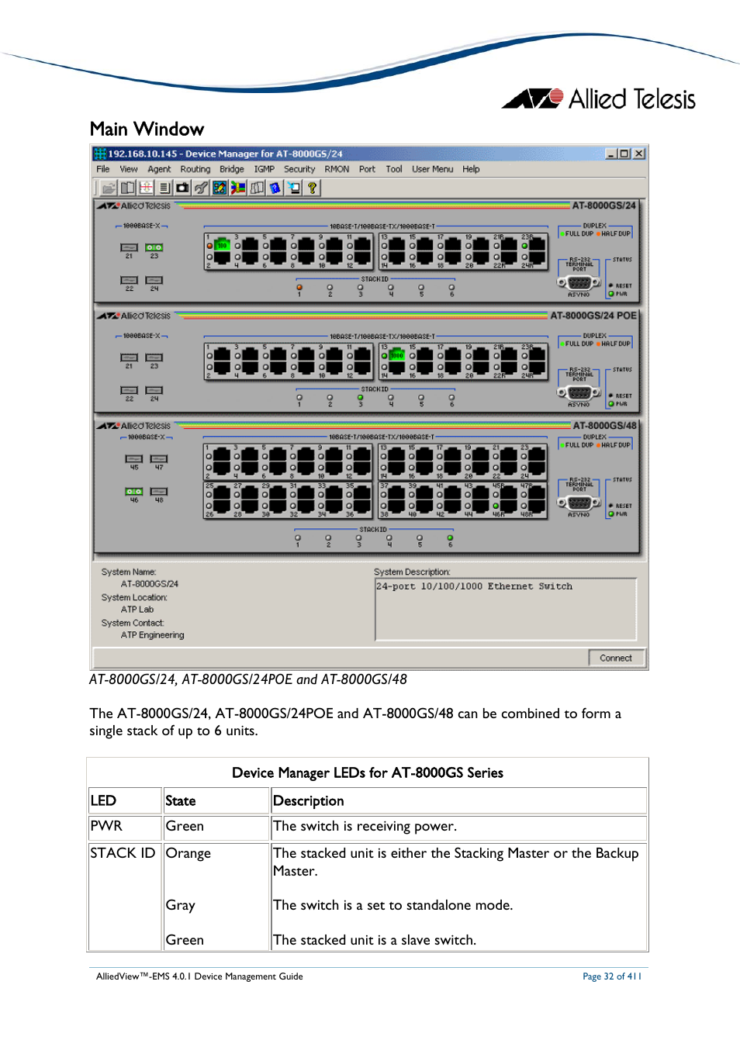Open the Routing menu
Screen dimensions: 740x1047
coord(195,169)
